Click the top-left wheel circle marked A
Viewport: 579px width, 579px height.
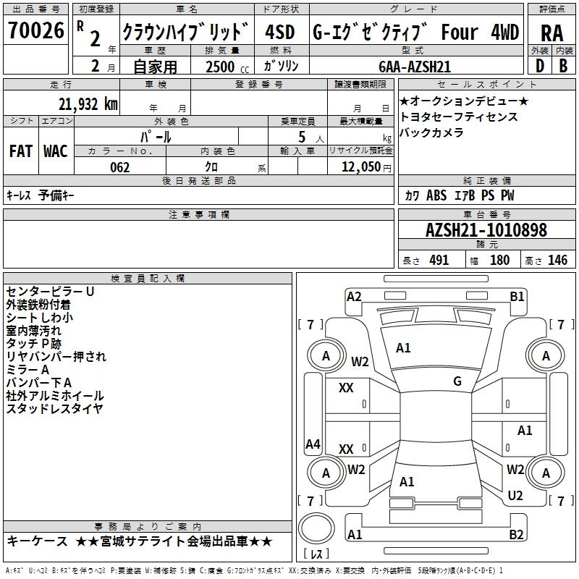point(326,355)
